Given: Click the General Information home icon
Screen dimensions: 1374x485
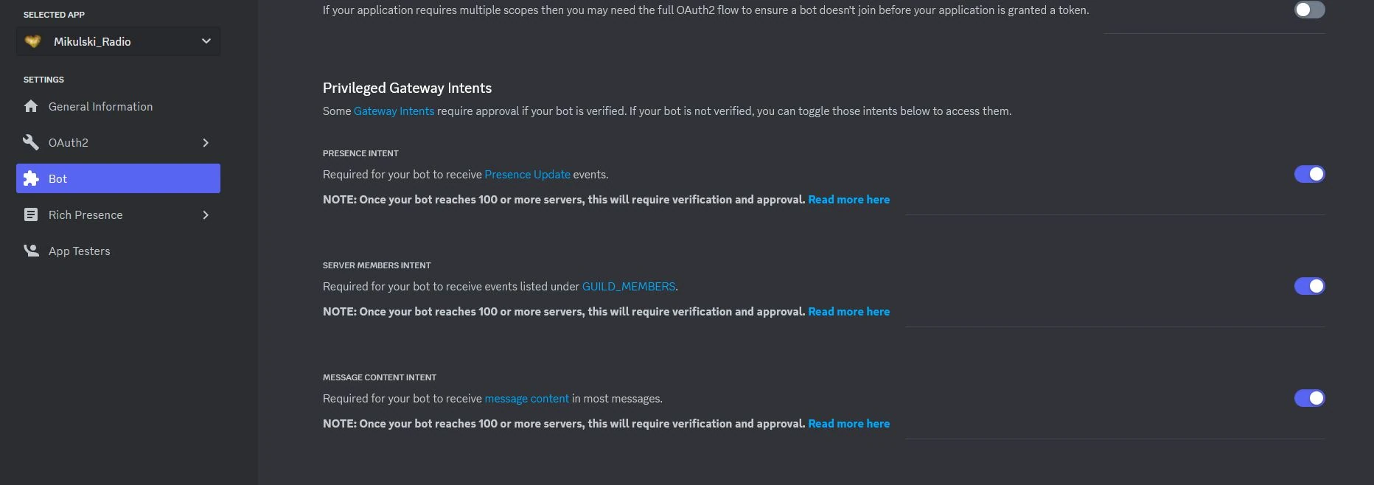Looking at the screenshot, I should [31, 106].
